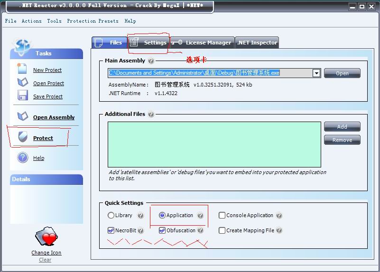Maximize the .NET Reactor window
Viewport: 380px width, 272px height.
pos(362,7)
